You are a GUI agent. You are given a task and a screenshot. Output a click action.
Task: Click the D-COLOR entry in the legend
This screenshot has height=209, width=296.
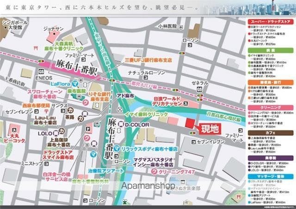pos(268,163)
